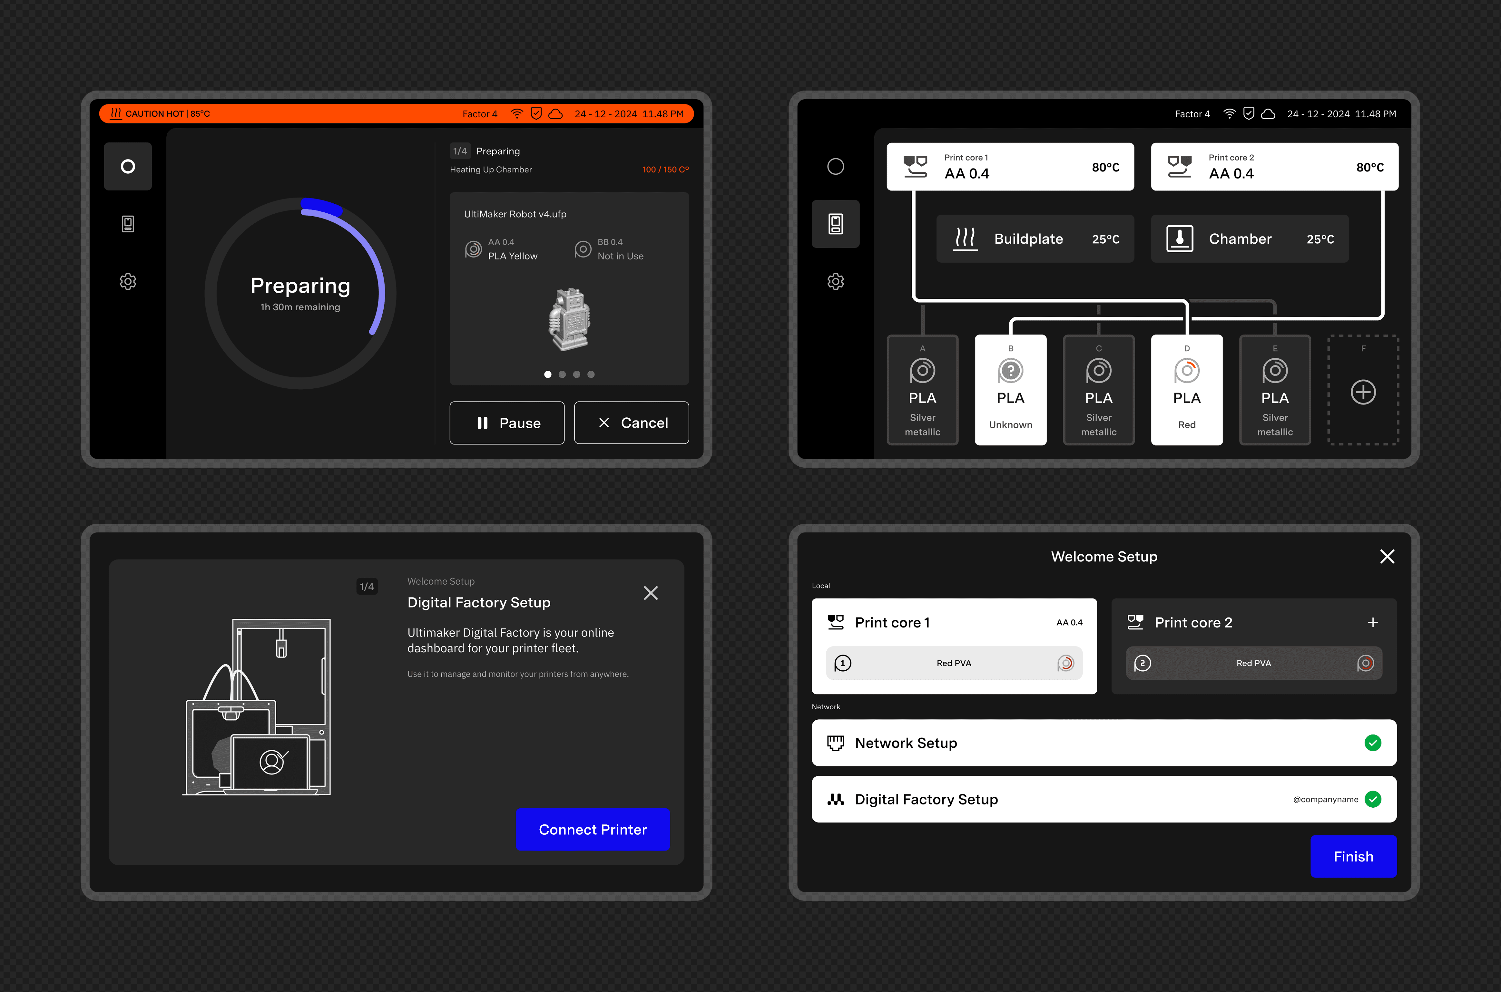Click the cloud connectivity status icon
This screenshot has height=992, width=1501.
coord(555,114)
